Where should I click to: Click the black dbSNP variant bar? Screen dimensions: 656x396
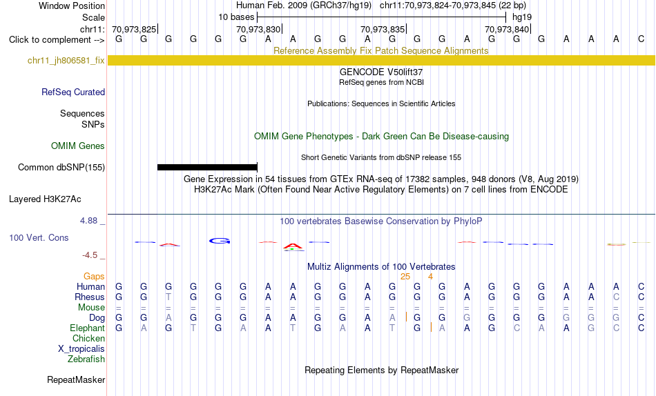coord(207,167)
